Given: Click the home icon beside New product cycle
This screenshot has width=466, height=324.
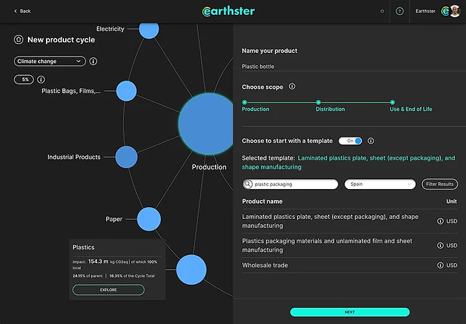Looking at the screenshot, I should coord(19,40).
